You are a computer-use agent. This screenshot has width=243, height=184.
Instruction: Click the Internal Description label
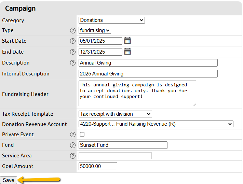26,74
